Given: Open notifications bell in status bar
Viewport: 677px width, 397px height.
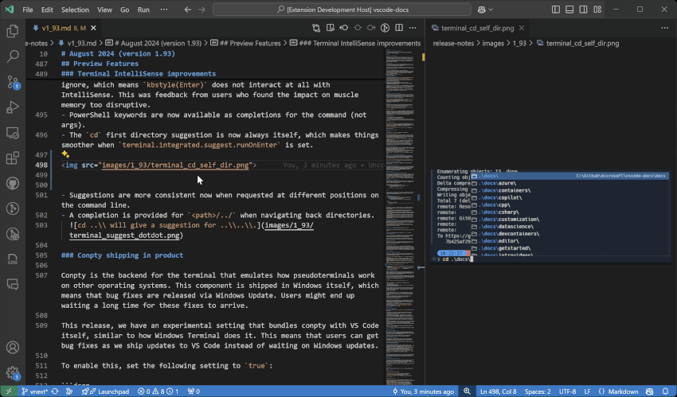Looking at the screenshot, I should click(x=665, y=391).
